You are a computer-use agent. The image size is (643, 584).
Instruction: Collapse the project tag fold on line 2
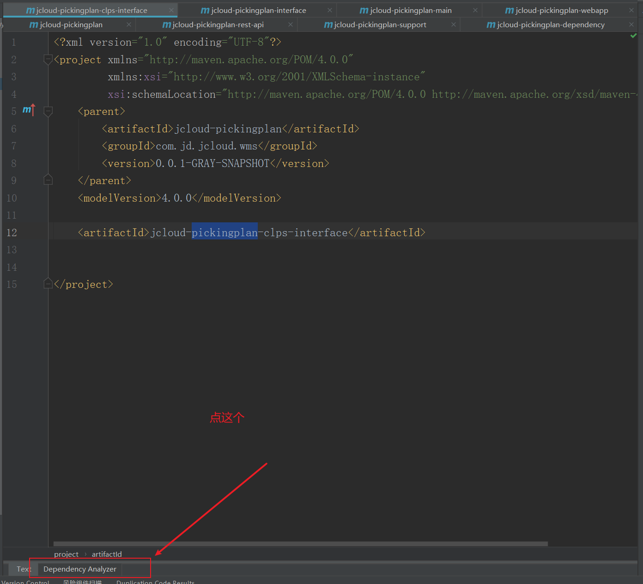tap(48, 60)
